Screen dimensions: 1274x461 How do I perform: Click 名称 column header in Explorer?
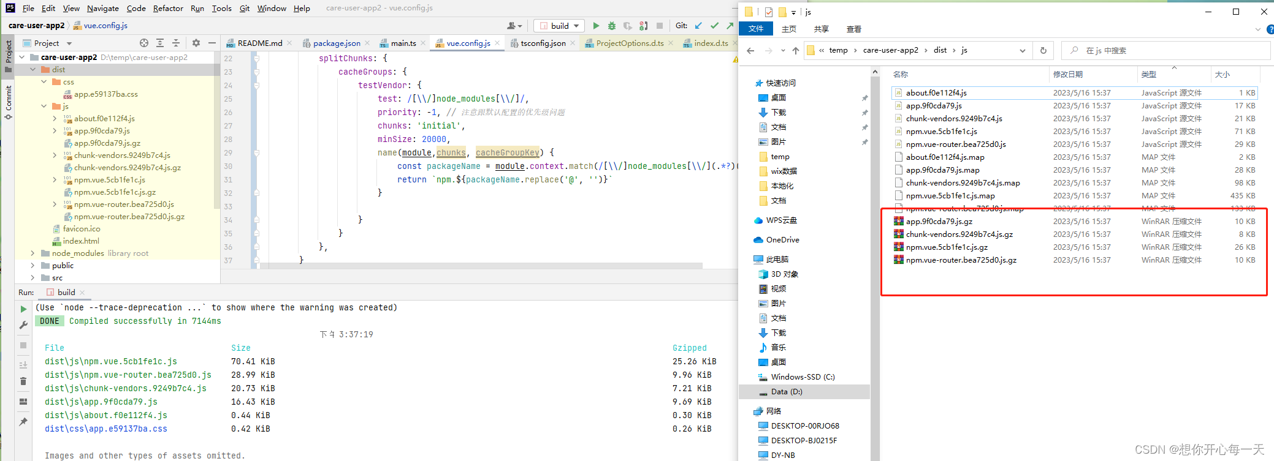pyautogui.click(x=901, y=75)
